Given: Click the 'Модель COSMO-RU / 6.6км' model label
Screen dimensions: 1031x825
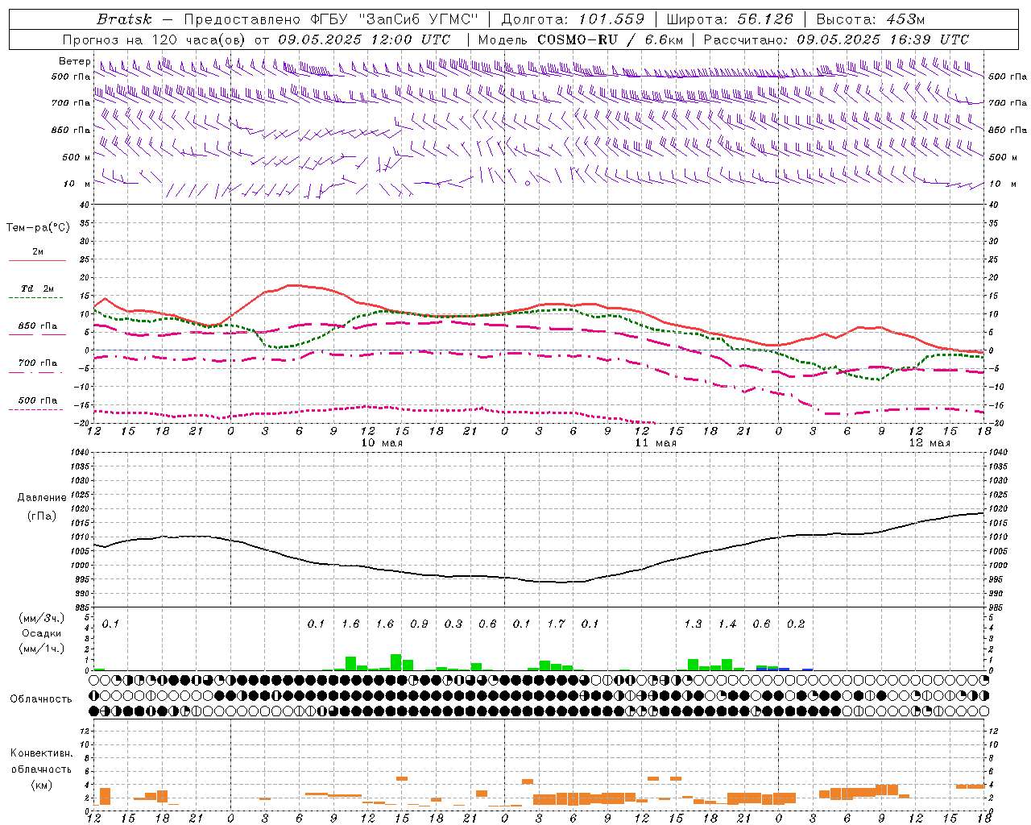Looking at the screenshot, I should 581,39.
